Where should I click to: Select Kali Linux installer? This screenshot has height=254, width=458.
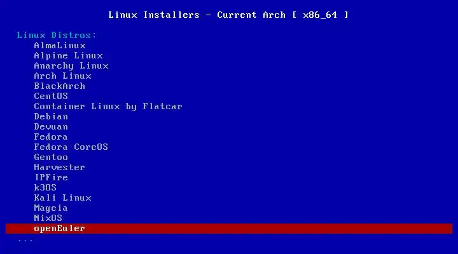click(62, 197)
